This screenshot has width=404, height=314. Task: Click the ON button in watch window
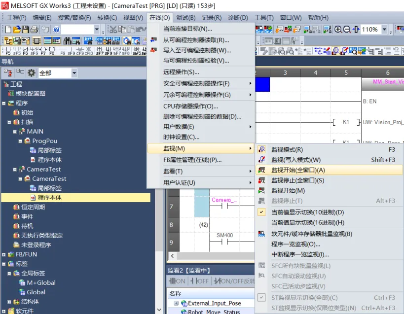tap(177, 281)
